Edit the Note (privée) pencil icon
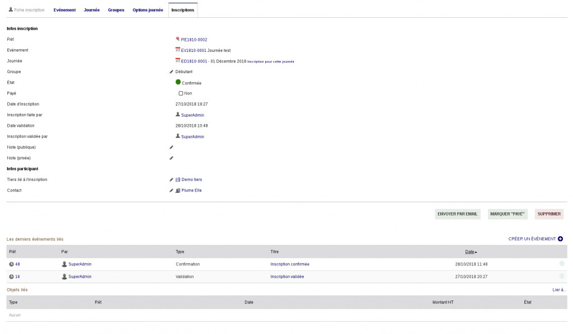 pyautogui.click(x=171, y=158)
